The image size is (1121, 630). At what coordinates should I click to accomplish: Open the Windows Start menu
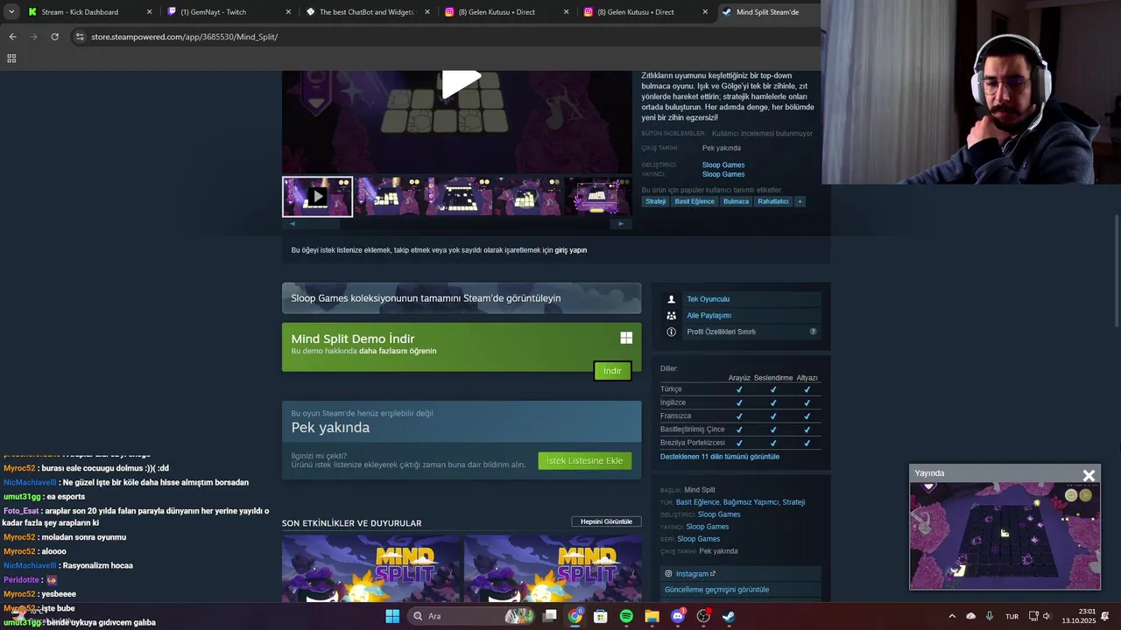click(x=392, y=616)
